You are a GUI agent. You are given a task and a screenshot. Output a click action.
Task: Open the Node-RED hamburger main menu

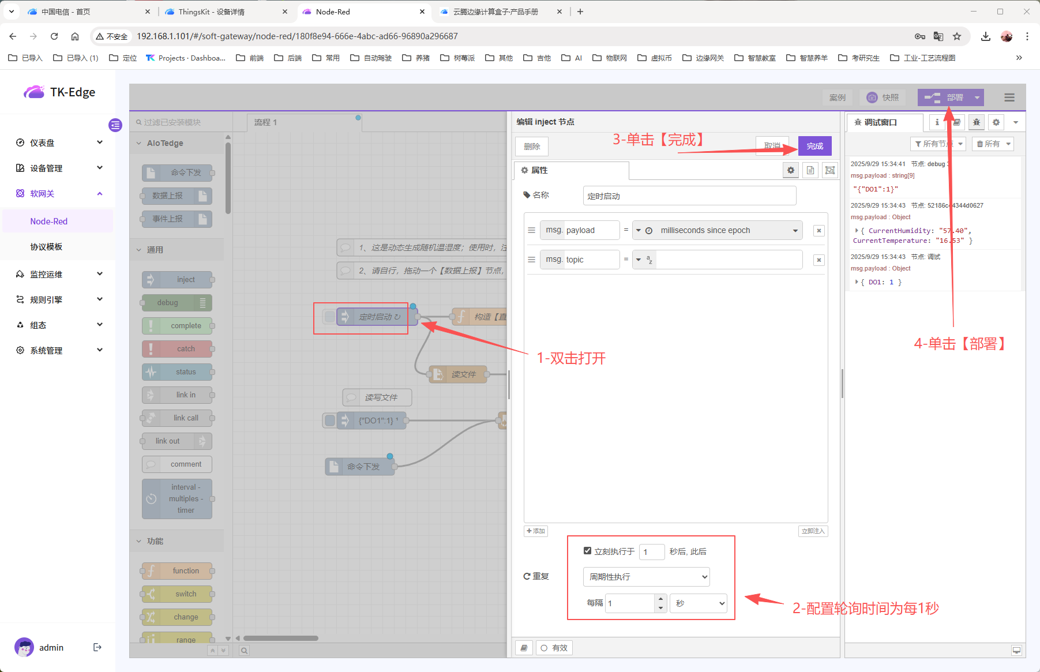(x=1009, y=97)
